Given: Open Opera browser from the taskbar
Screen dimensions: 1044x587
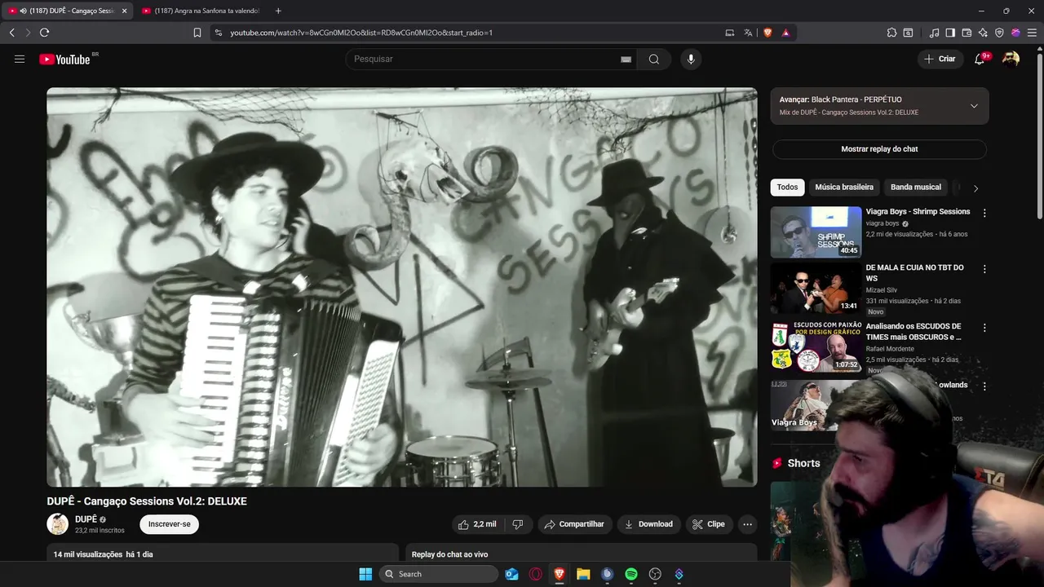Looking at the screenshot, I should tap(536, 574).
